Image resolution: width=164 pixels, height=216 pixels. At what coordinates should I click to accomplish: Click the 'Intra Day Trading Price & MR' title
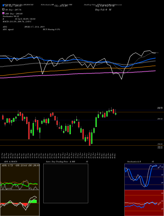pos(60,162)
